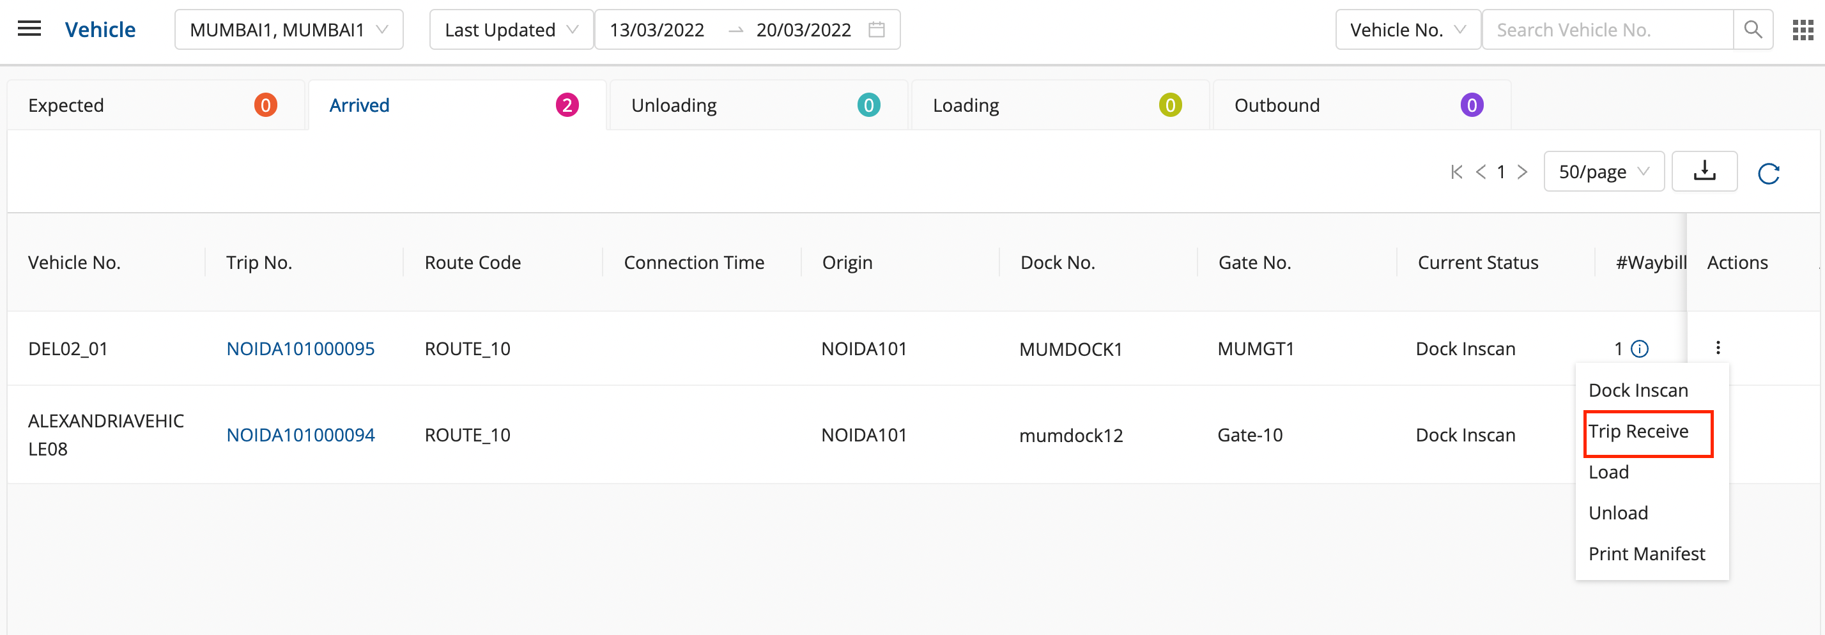Change the 50/page size dropdown
The height and width of the screenshot is (635, 1825).
click(x=1603, y=172)
